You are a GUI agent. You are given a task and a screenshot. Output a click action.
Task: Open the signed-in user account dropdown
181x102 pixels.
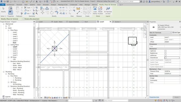(x=156, y=1)
